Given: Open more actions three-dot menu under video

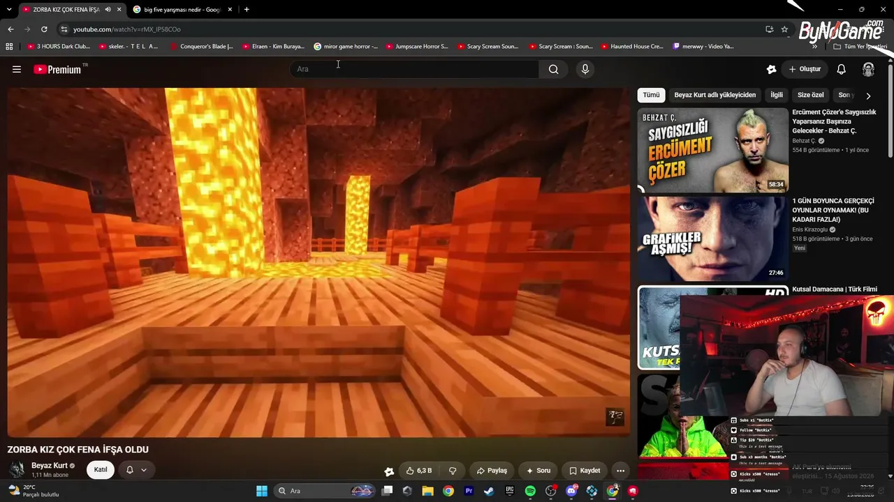Looking at the screenshot, I should click(620, 471).
